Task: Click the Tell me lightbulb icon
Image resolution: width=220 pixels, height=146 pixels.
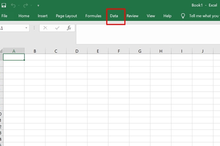Action: pyautogui.click(x=183, y=16)
